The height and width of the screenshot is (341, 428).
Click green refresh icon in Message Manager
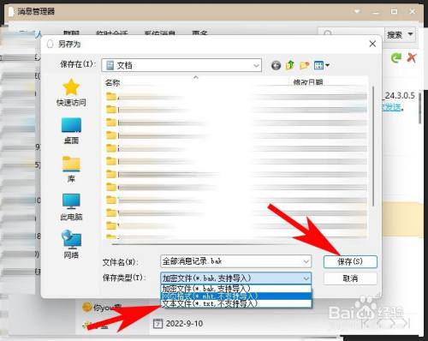396,58
